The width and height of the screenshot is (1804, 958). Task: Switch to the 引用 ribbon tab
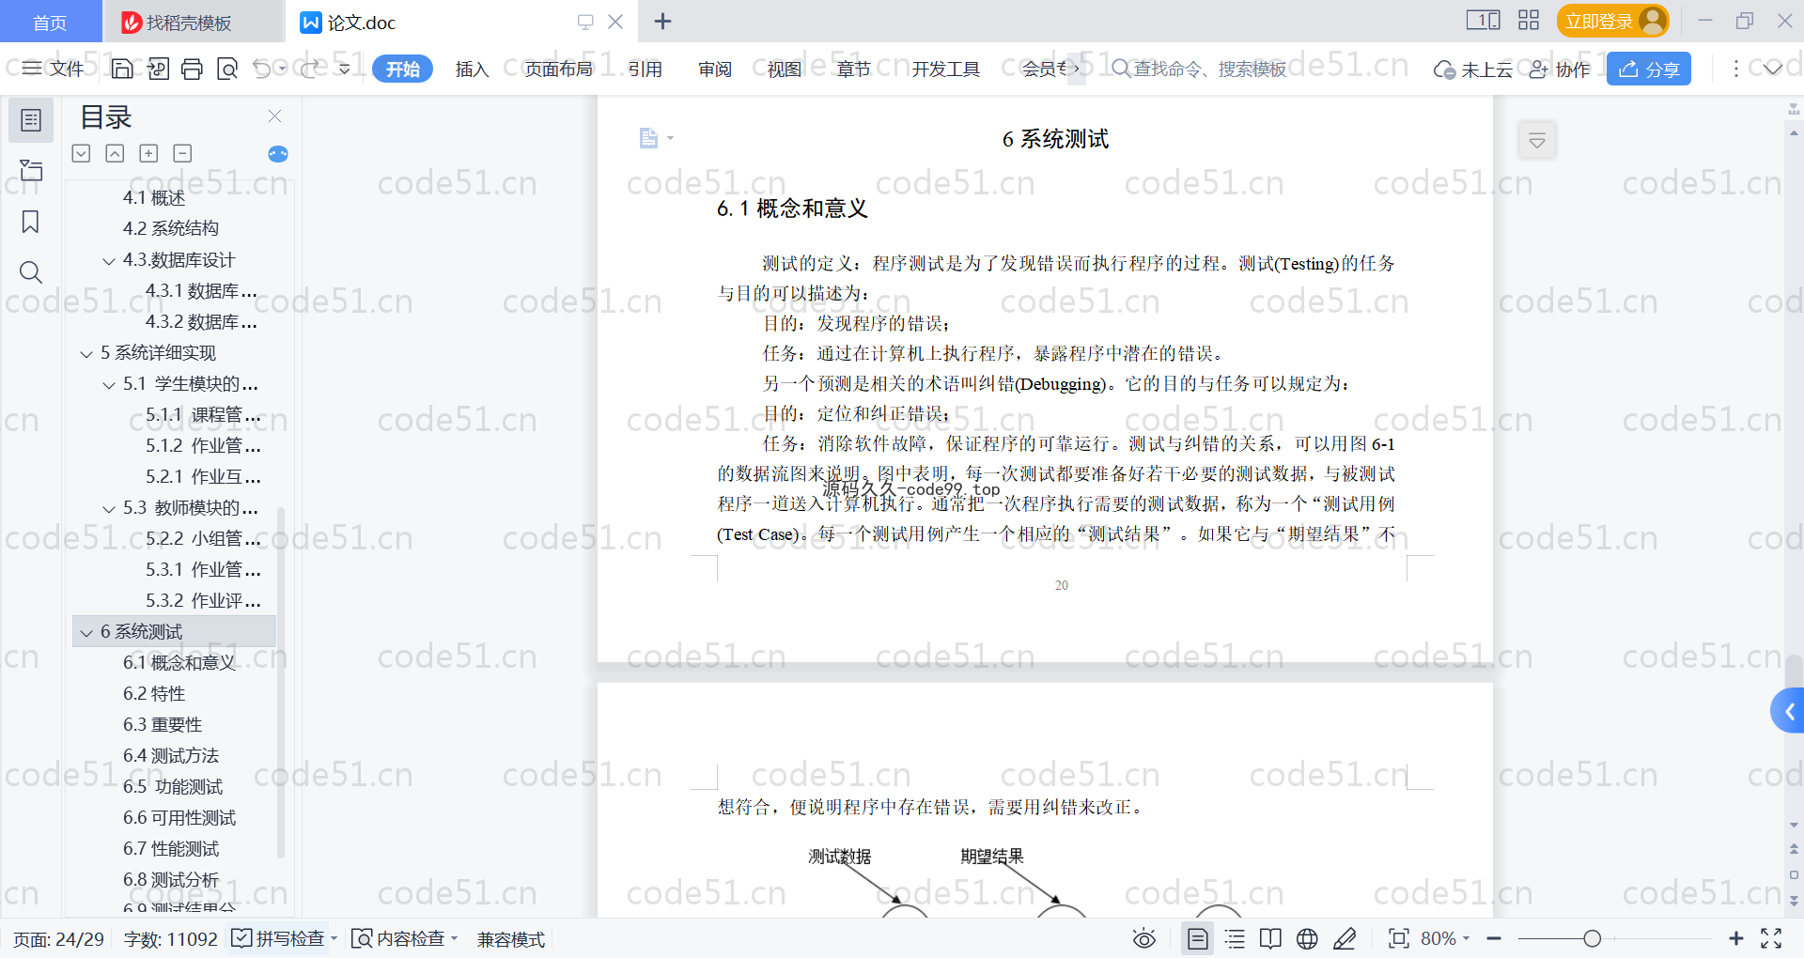pyautogui.click(x=645, y=69)
